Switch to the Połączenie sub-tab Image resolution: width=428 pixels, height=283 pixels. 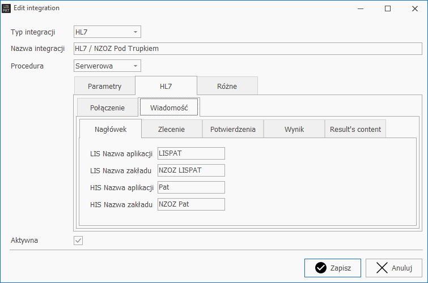[x=107, y=108]
